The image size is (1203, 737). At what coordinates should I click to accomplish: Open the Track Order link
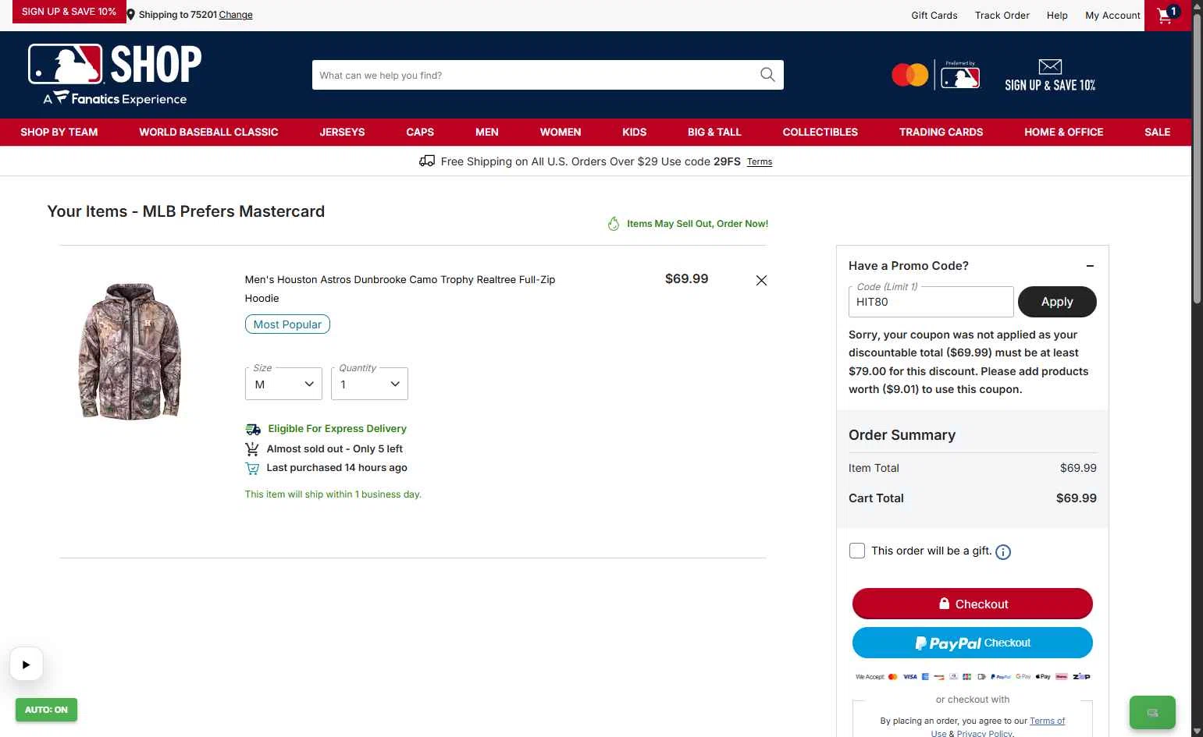click(x=1002, y=15)
